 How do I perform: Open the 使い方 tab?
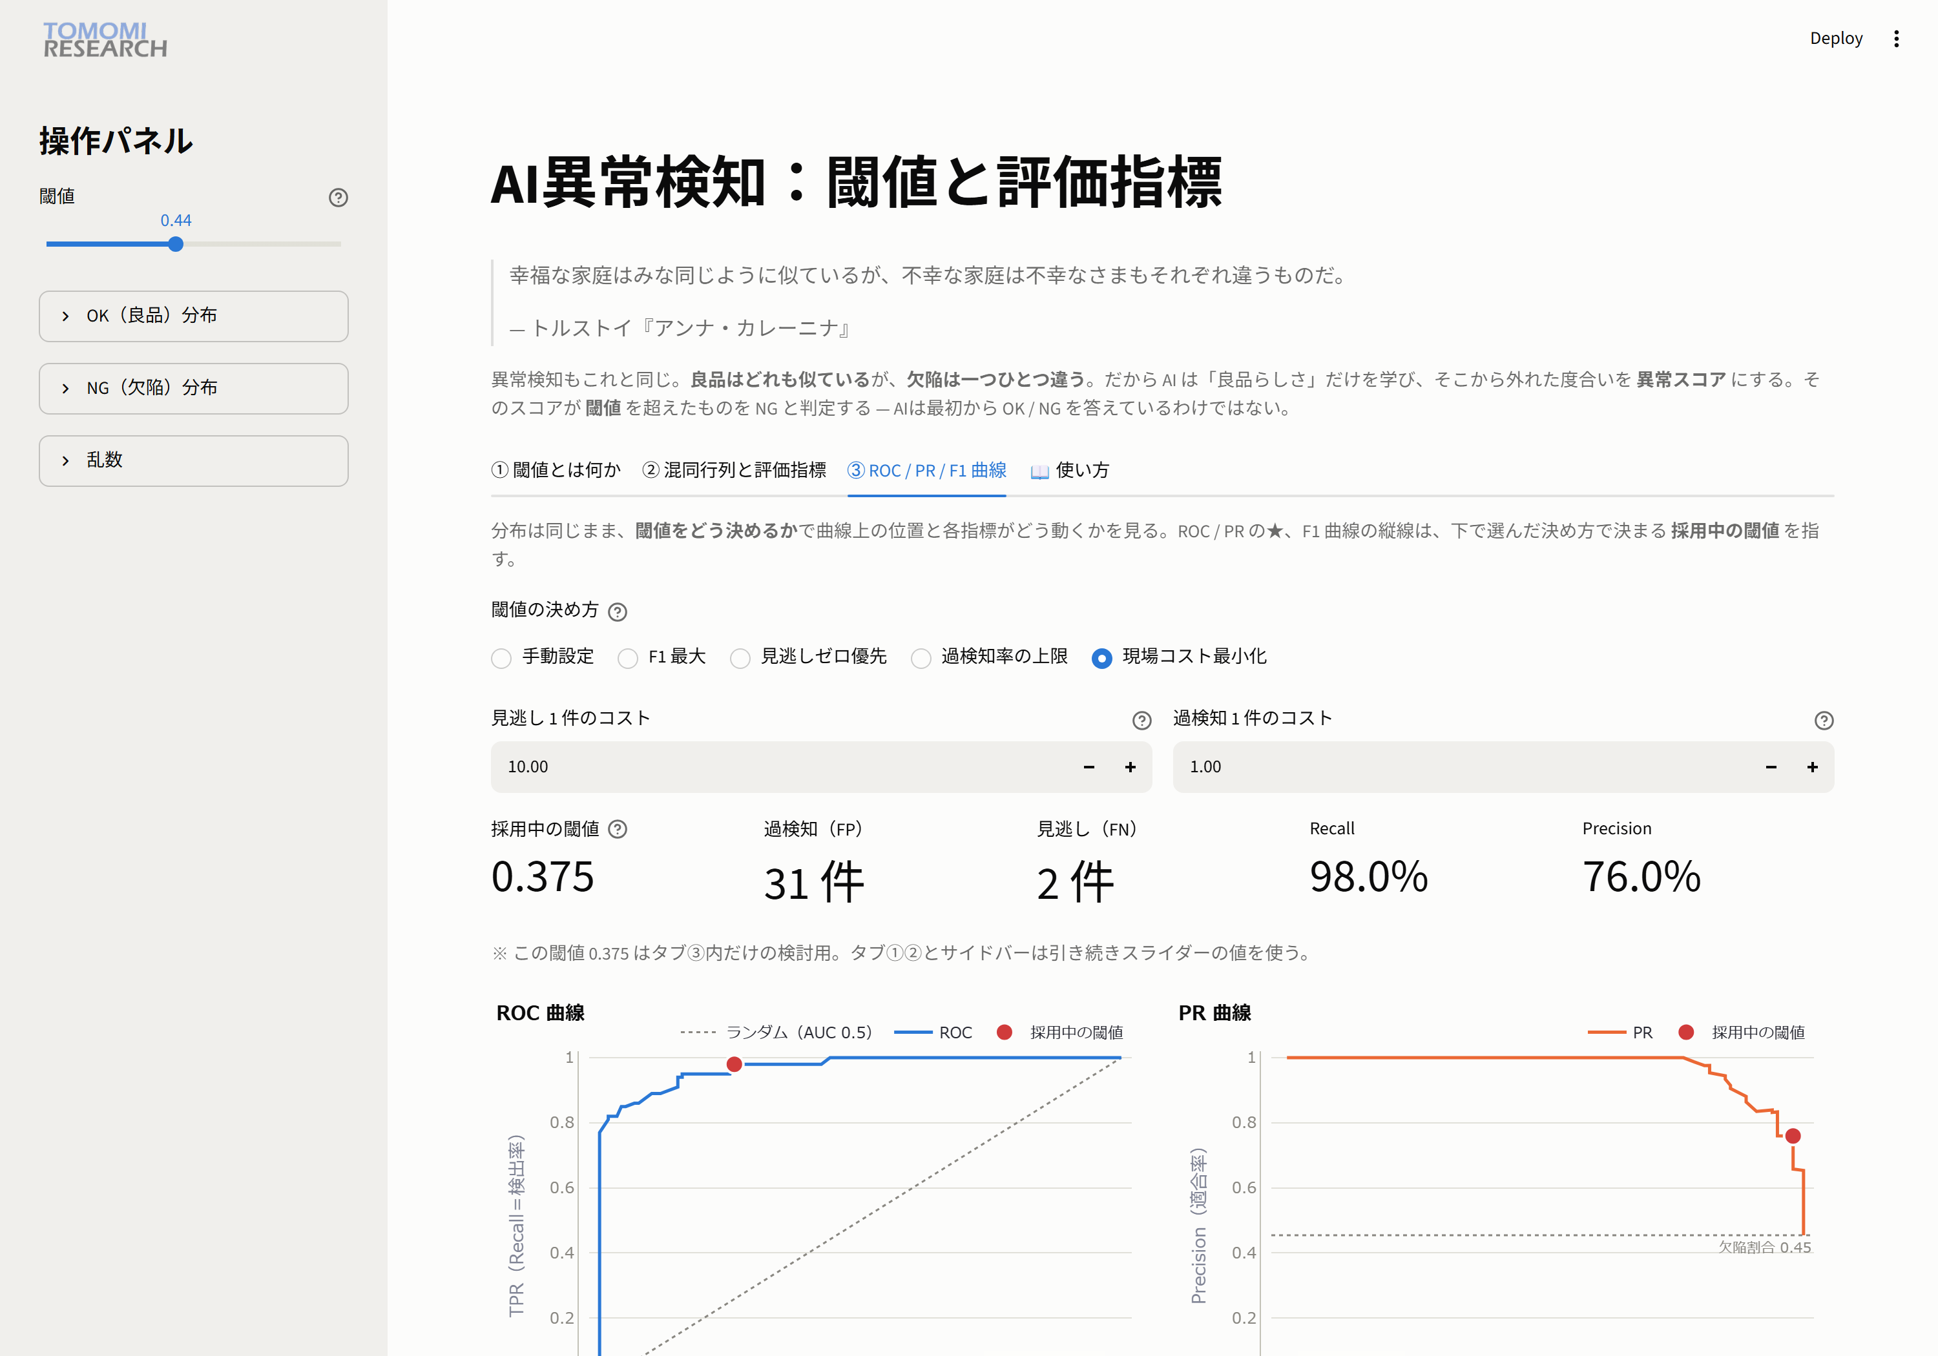pyautogui.click(x=1070, y=471)
